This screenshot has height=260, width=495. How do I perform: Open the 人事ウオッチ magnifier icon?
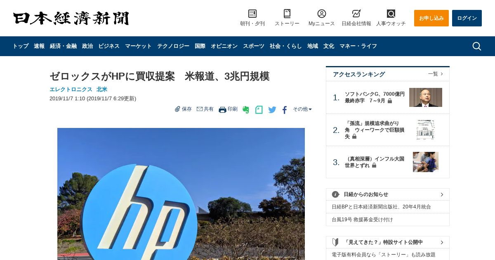pos(391,14)
